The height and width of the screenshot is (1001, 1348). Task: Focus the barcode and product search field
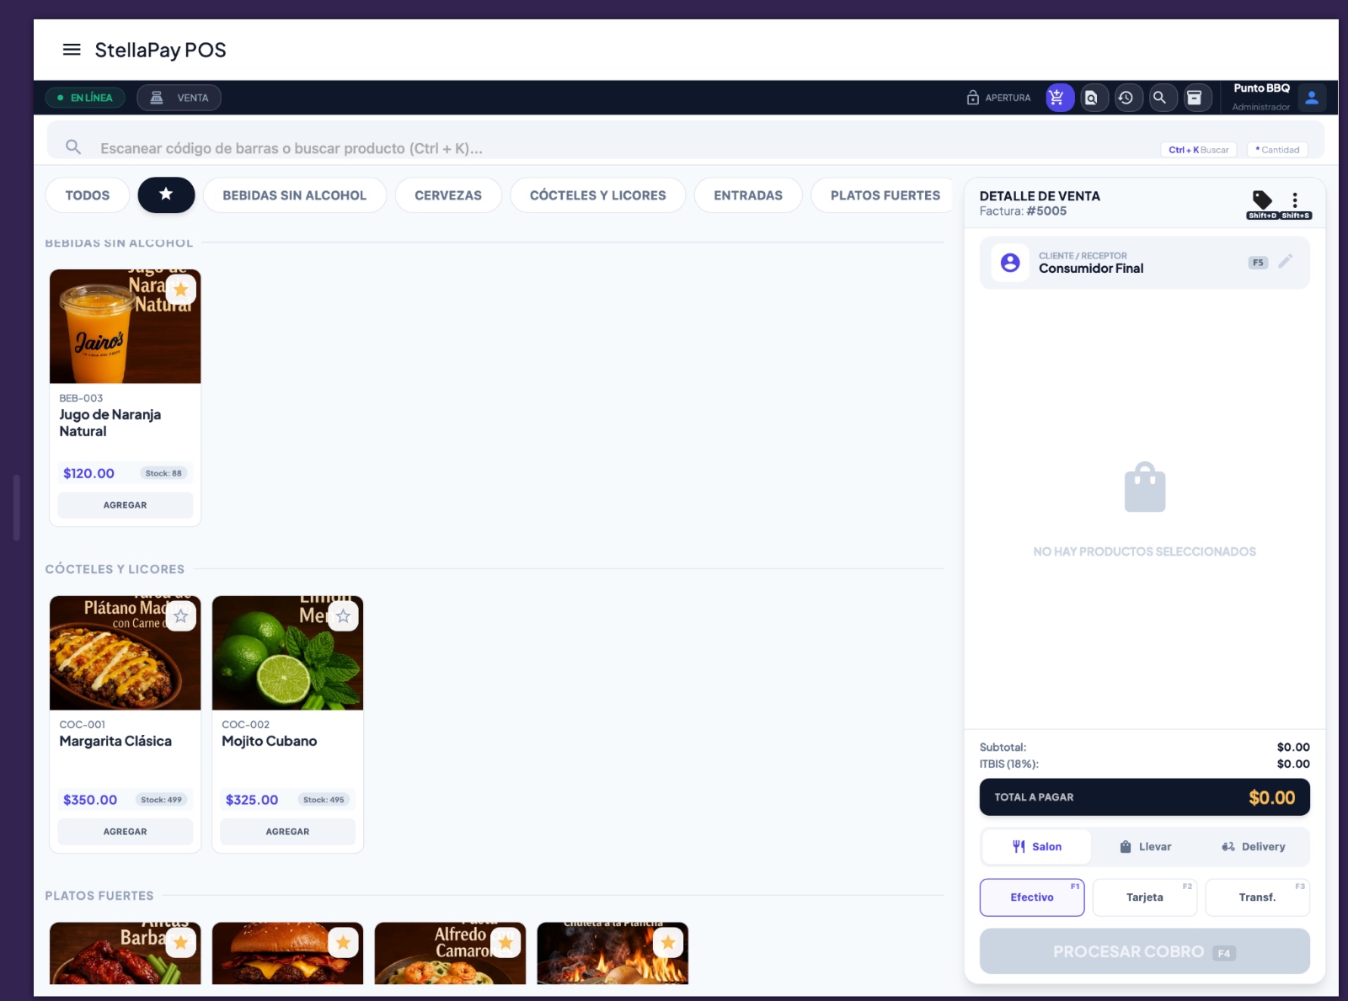tap(686, 140)
